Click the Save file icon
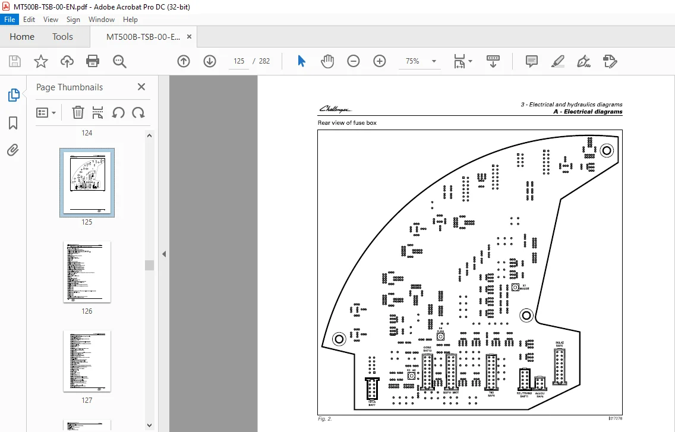Image resolution: width=675 pixels, height=432 pixels. 15,61
